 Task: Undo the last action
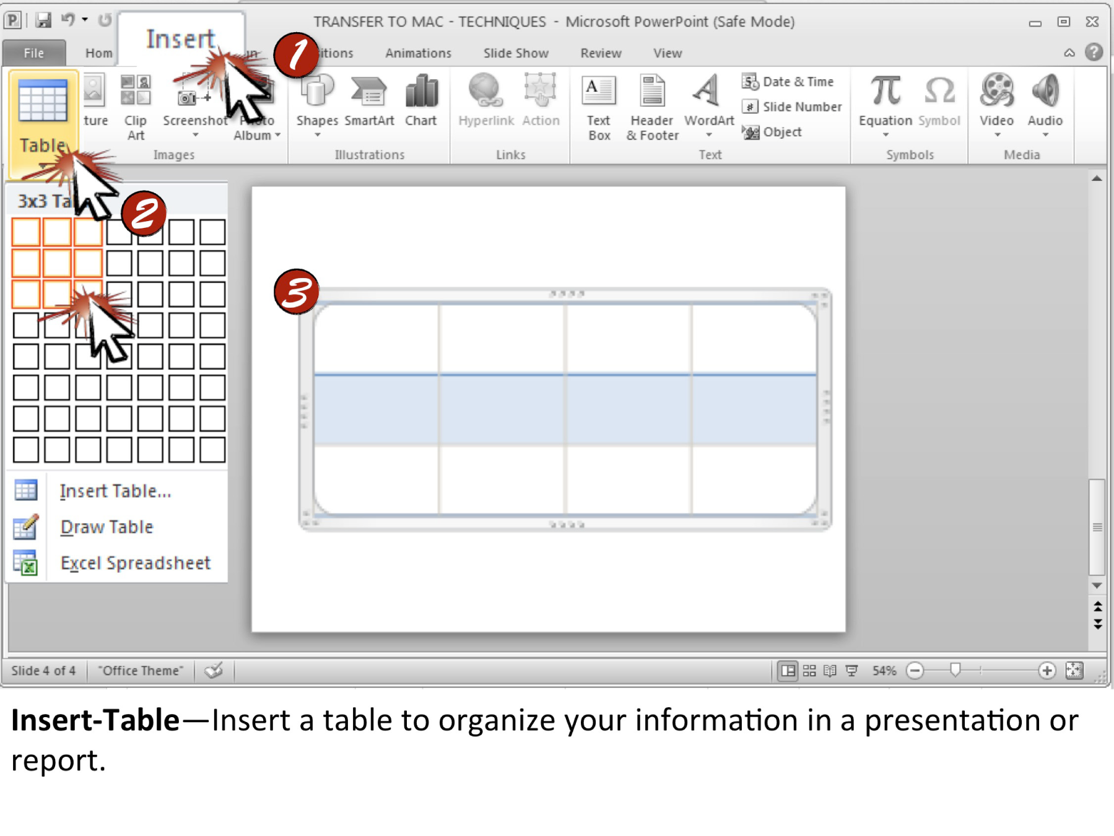click(67, 20)
